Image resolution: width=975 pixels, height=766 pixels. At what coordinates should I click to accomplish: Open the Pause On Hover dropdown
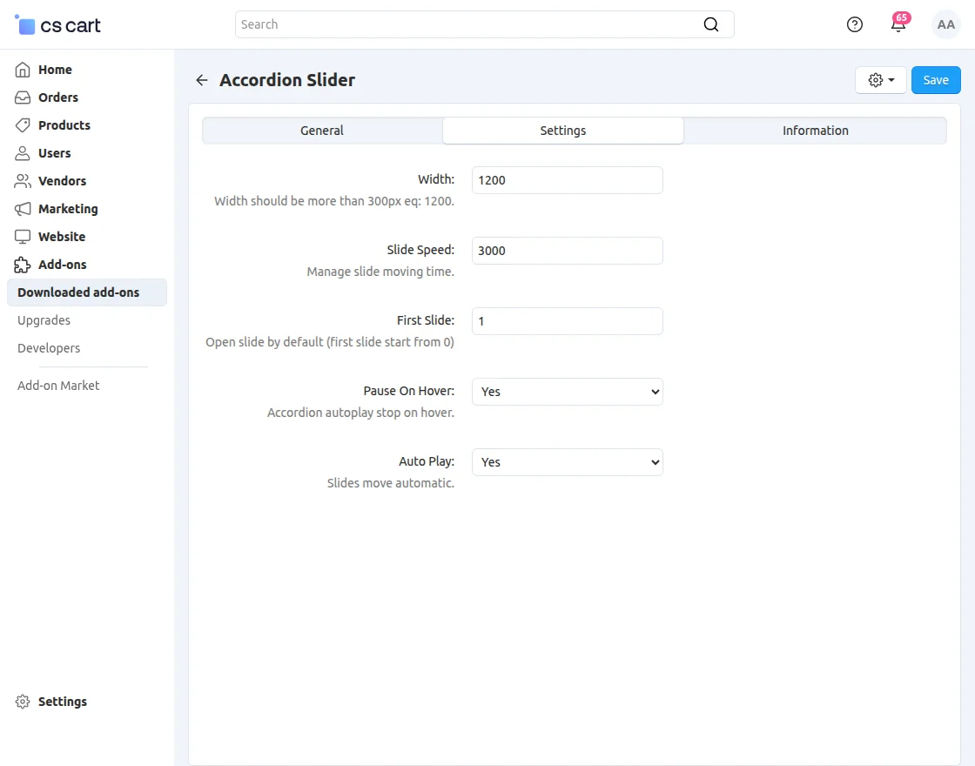(567, 391)
